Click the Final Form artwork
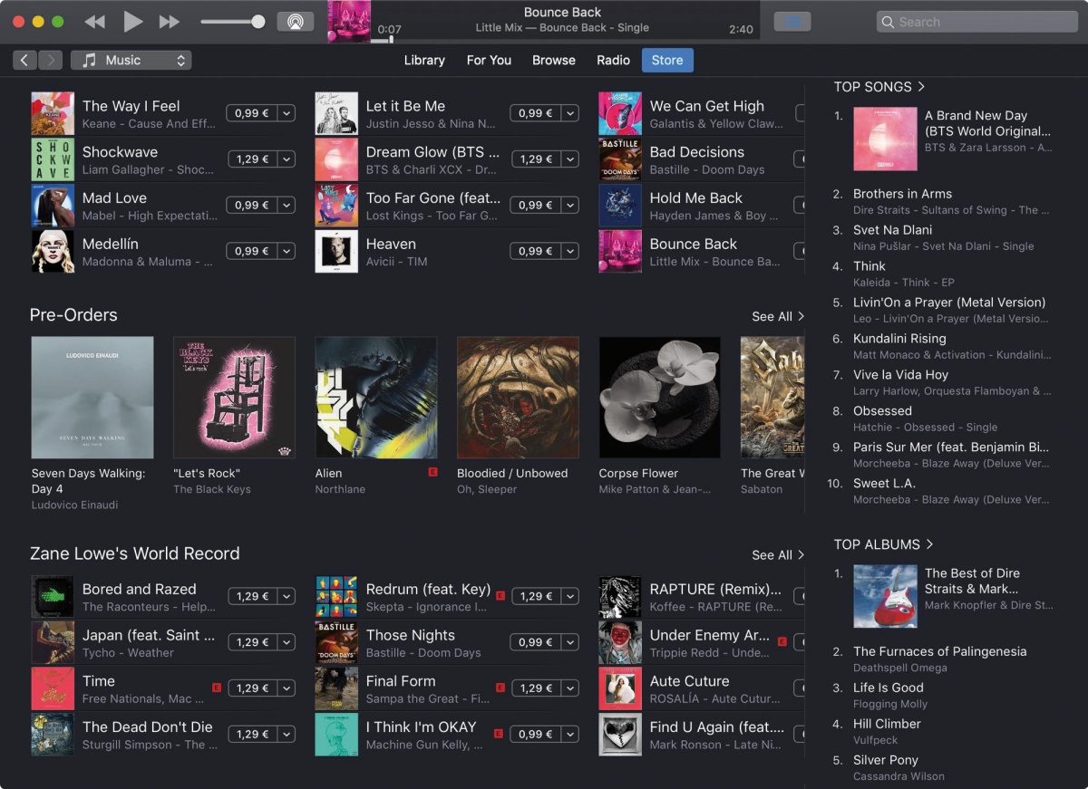Screen dimensions: 1088x789 (x=336, y=688)
